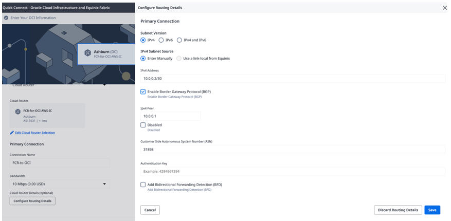The height and width of the screenshot is (221, 451).
Task: Click the Primary Connection heading in routing panel
Action: pyautogui.click(x=160, y=21)
